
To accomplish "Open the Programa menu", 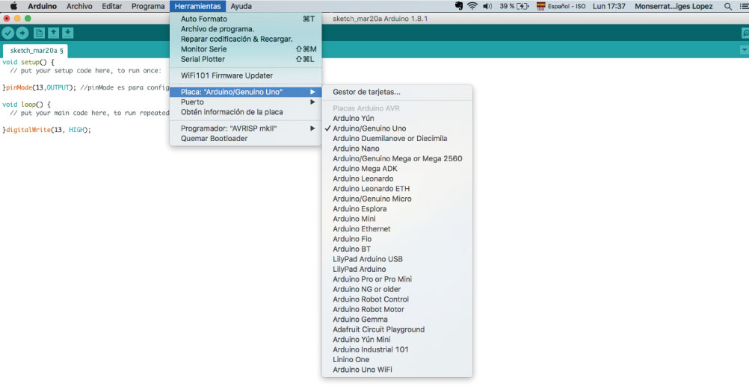I will click(x=148, y=6).
